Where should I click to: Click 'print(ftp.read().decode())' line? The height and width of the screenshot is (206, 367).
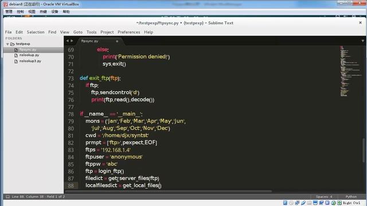123,100
